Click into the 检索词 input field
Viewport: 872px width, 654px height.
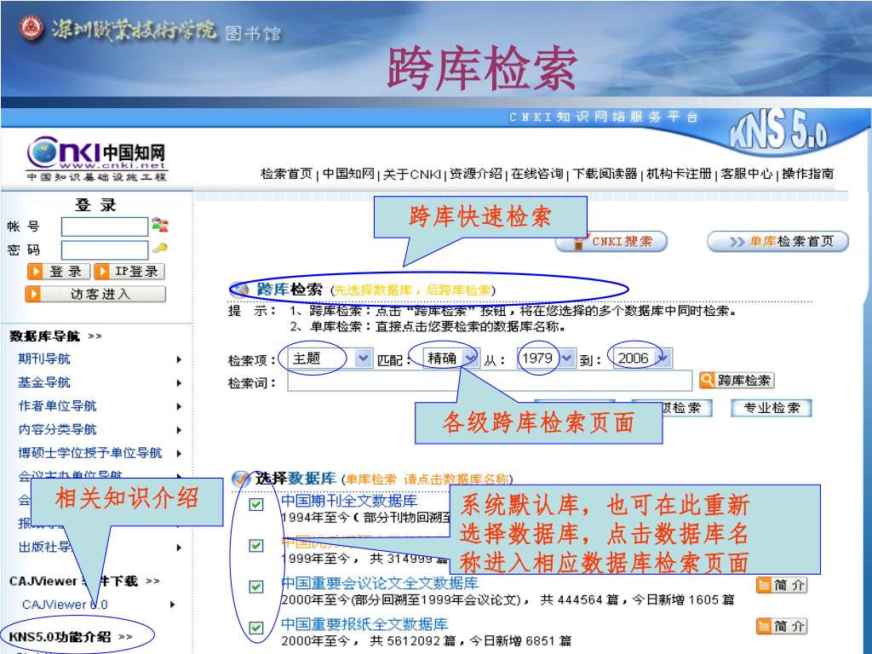coord(490,381)
